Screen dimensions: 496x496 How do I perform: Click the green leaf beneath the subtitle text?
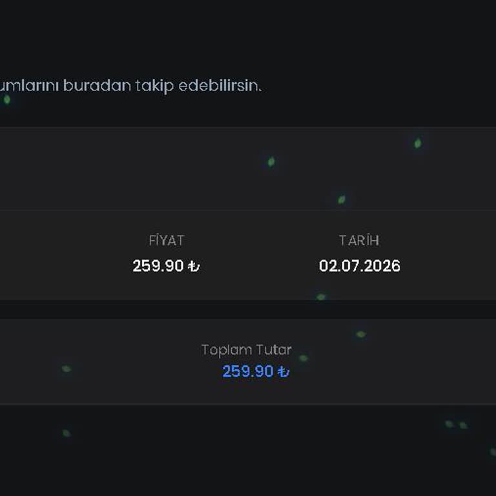(x=7, y=99)
